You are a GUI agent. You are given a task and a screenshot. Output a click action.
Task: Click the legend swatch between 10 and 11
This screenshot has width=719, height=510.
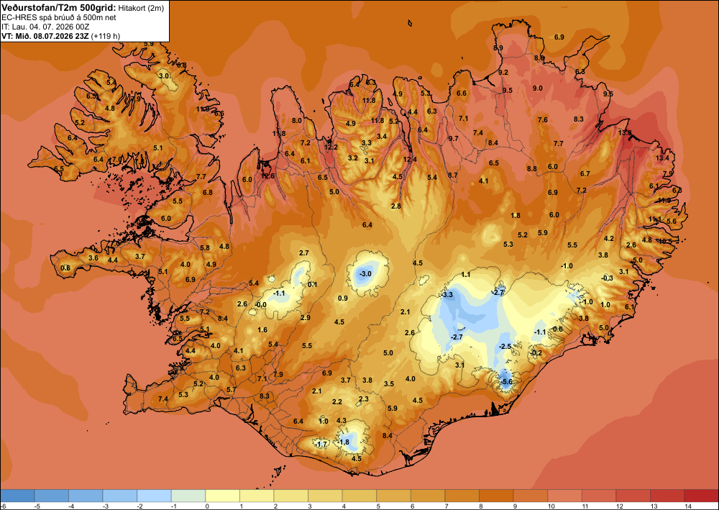pyautogui.click(x=564, y=496)
